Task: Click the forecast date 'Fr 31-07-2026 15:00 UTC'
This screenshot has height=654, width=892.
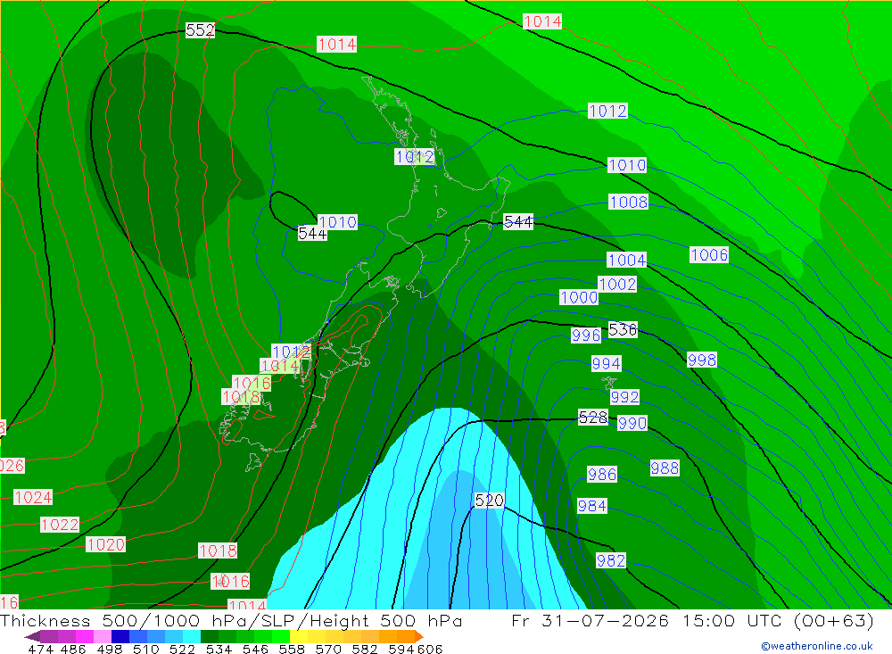Action: coord(648,620)
